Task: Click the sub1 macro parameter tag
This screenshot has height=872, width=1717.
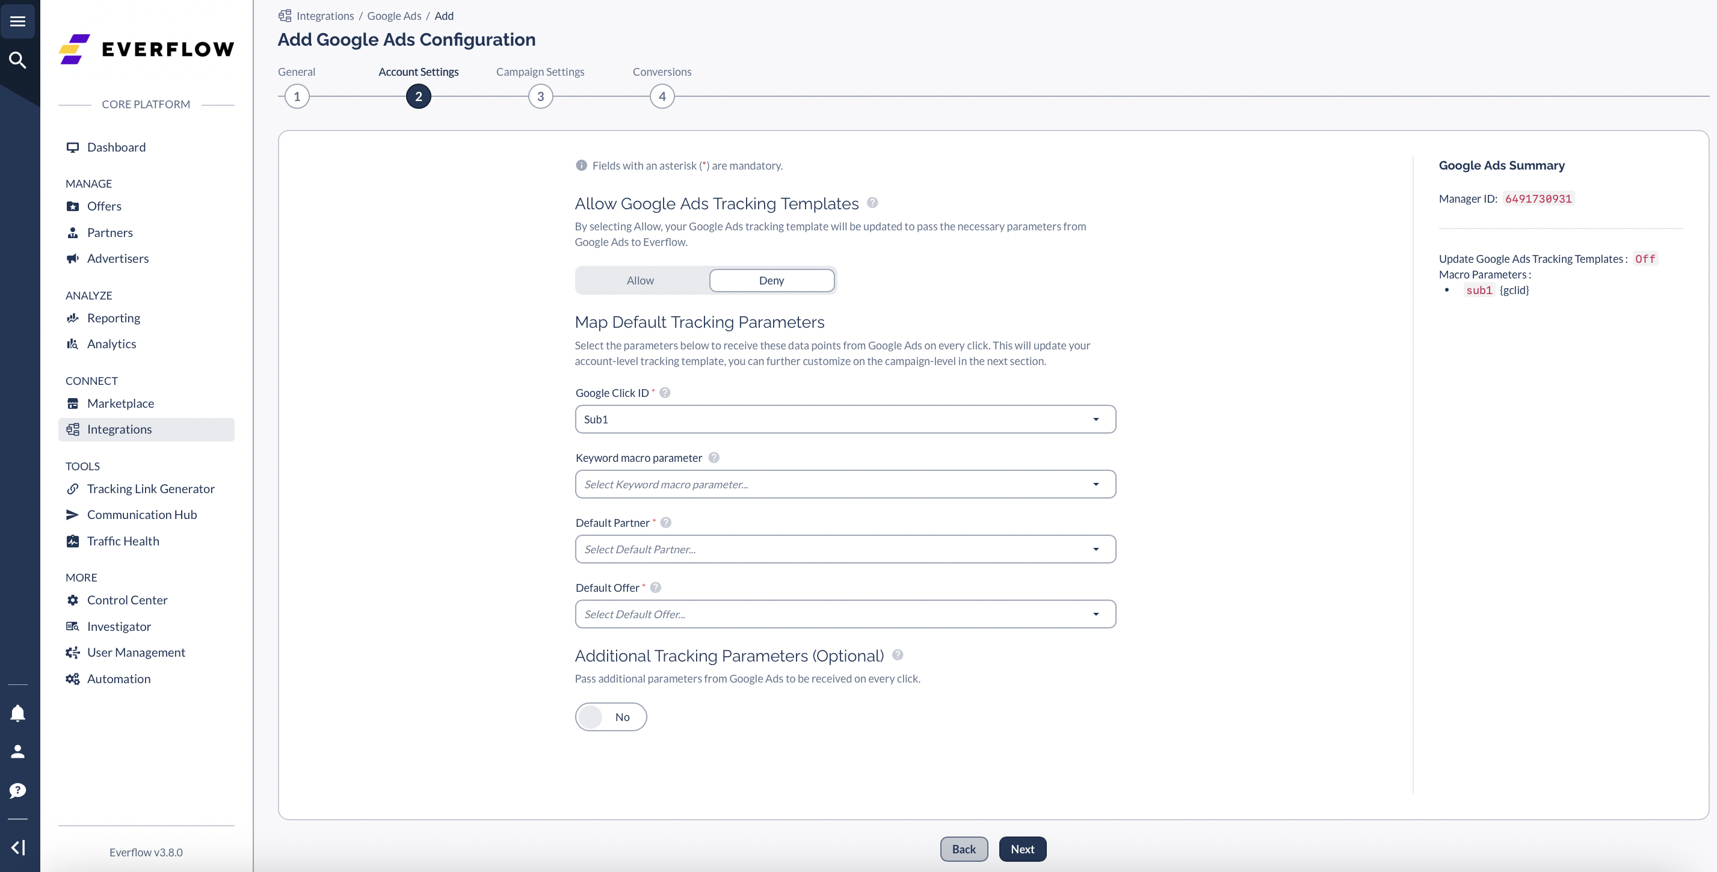Action: click(1479, 290)
